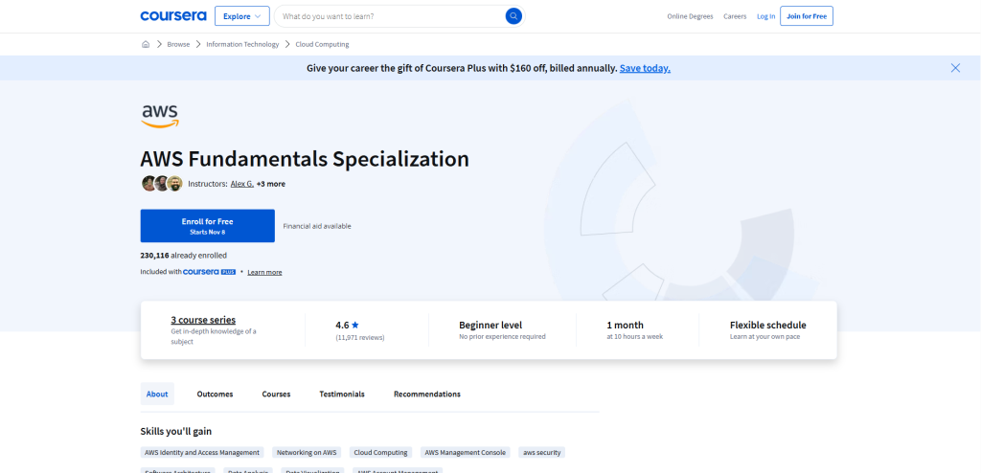981x473 pixels.
Task: Dismiss the Coursera Plus promo banner
Action: point(955,68)
